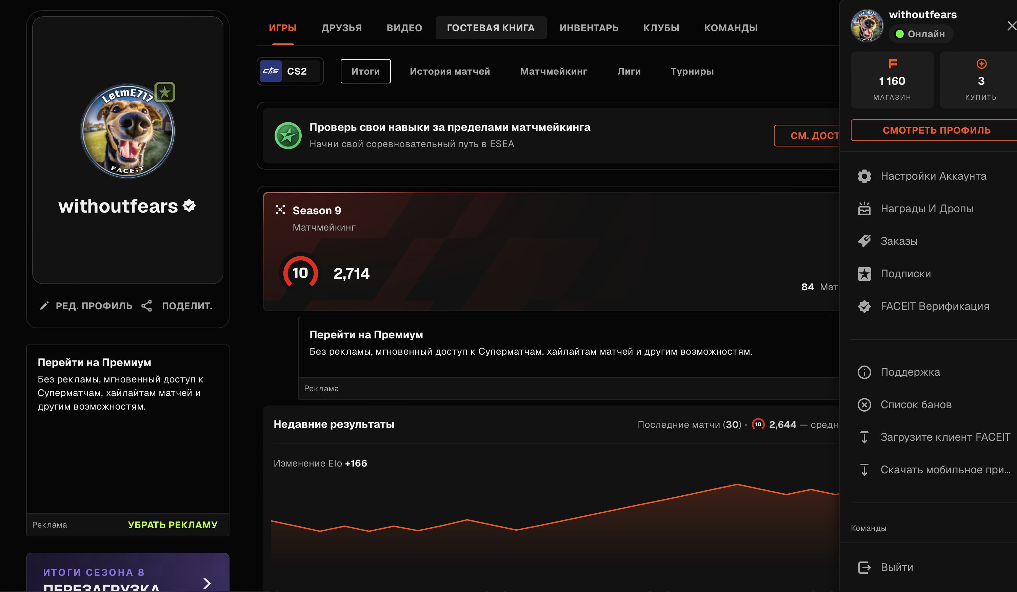Open the Турниры stats tab
1017x592 pixels.
[x=692, y=71]
